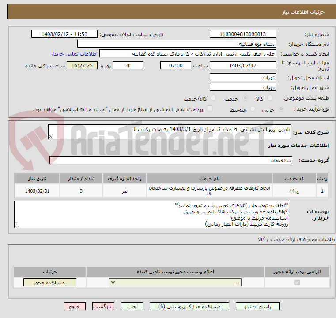Select the کالا radio button

(x=270, y=98)
